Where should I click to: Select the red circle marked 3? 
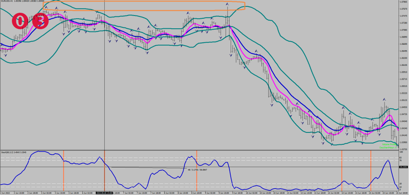tap(40, 21)
